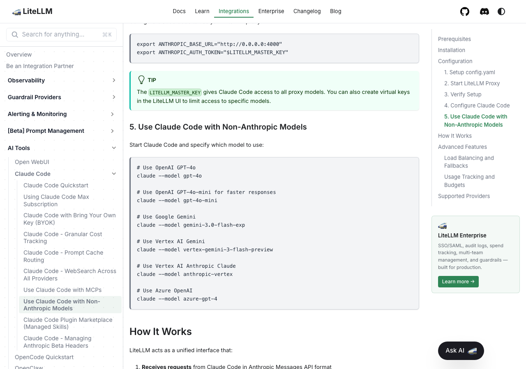Screen dimensions: 526x369
Task: Expand Alerting & Monitoring section
Action: tap(112, 114)
